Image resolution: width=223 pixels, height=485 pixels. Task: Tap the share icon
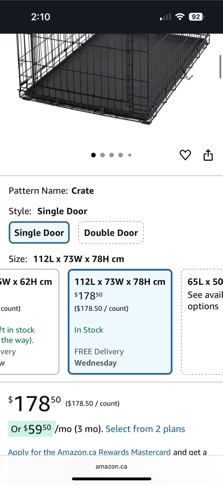(x=208, y=155)
